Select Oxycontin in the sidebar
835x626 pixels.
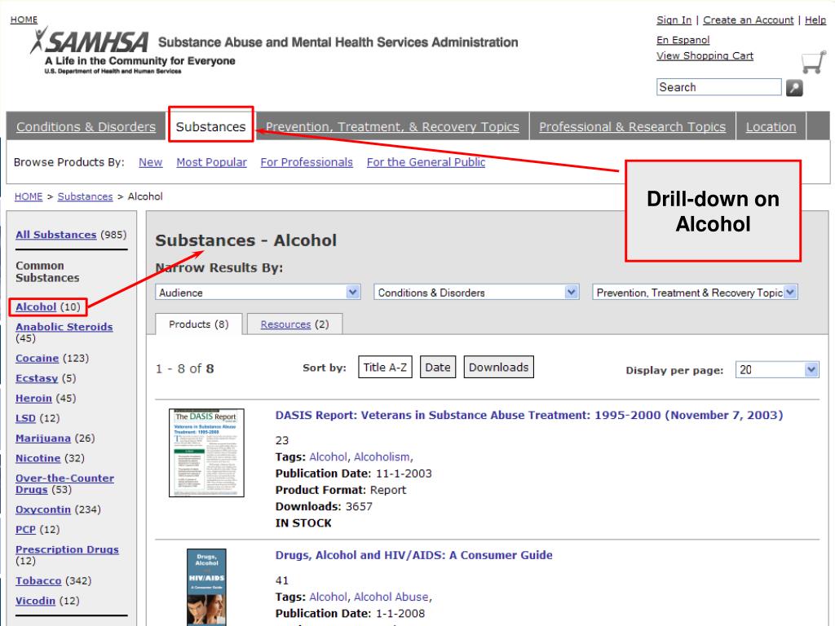click(x=43, y=509)
